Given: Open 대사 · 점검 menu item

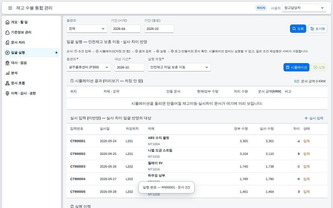Looking at the screenshot, I should 31,63.
